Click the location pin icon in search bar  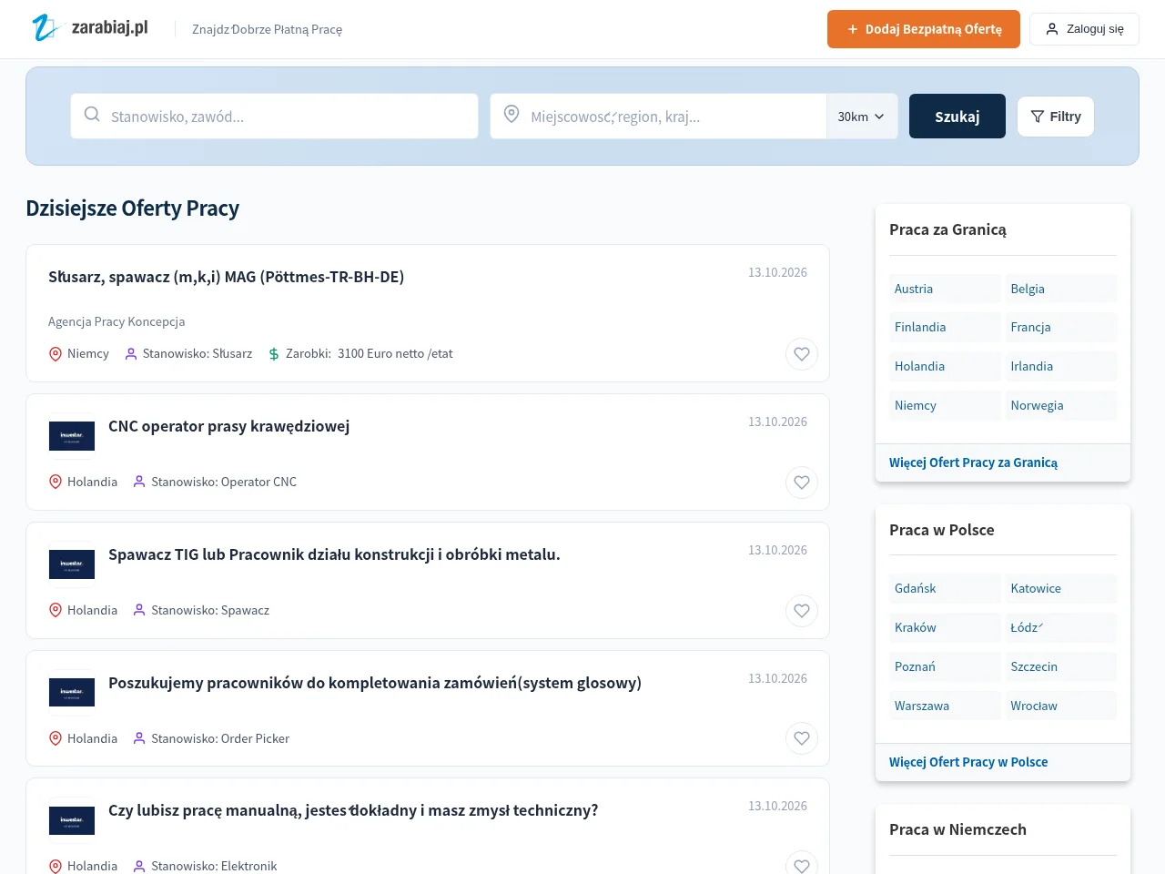(x=512, y=115)
